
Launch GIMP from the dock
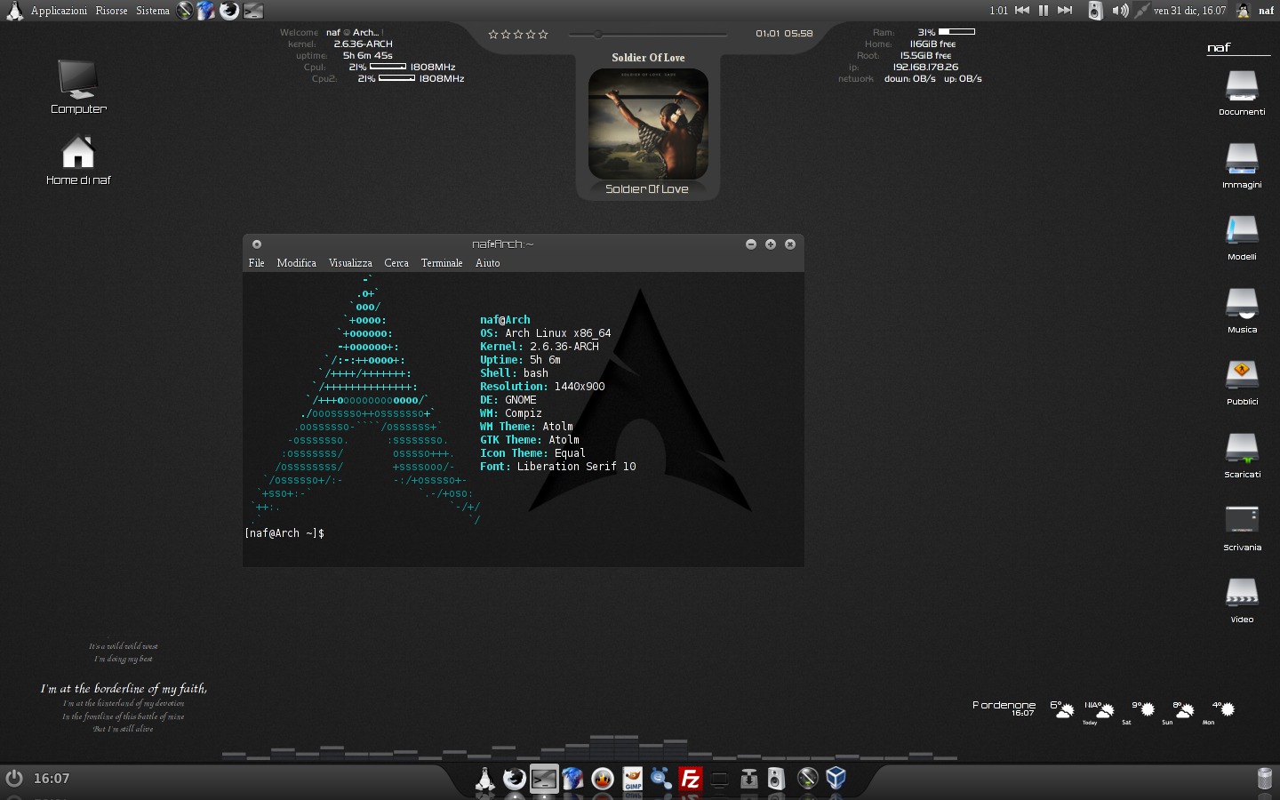pyautogui.click(x=632, y=779)
